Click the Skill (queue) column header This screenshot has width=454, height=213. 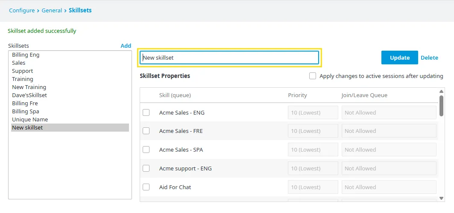pos(175,95)
